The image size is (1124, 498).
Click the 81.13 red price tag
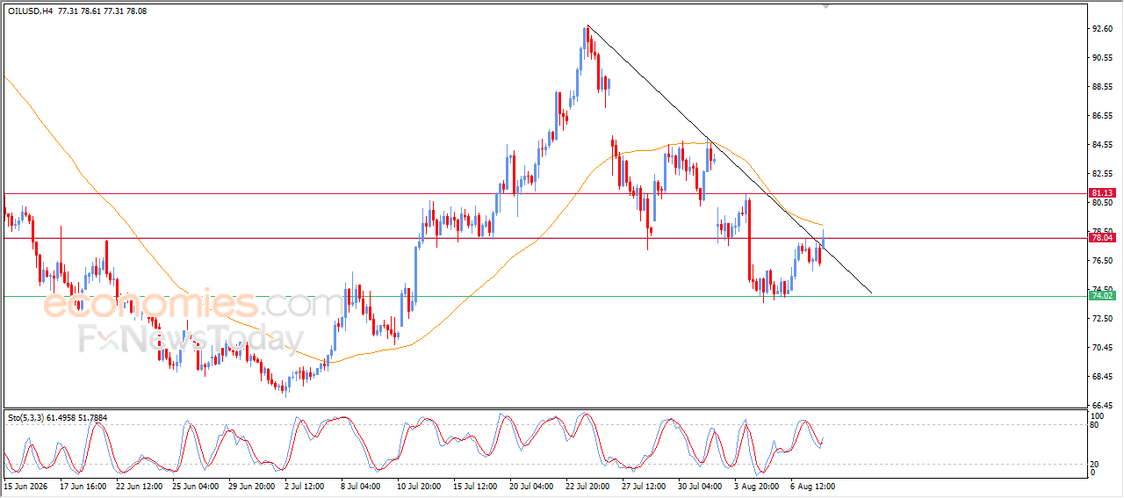pos(1102,192)
